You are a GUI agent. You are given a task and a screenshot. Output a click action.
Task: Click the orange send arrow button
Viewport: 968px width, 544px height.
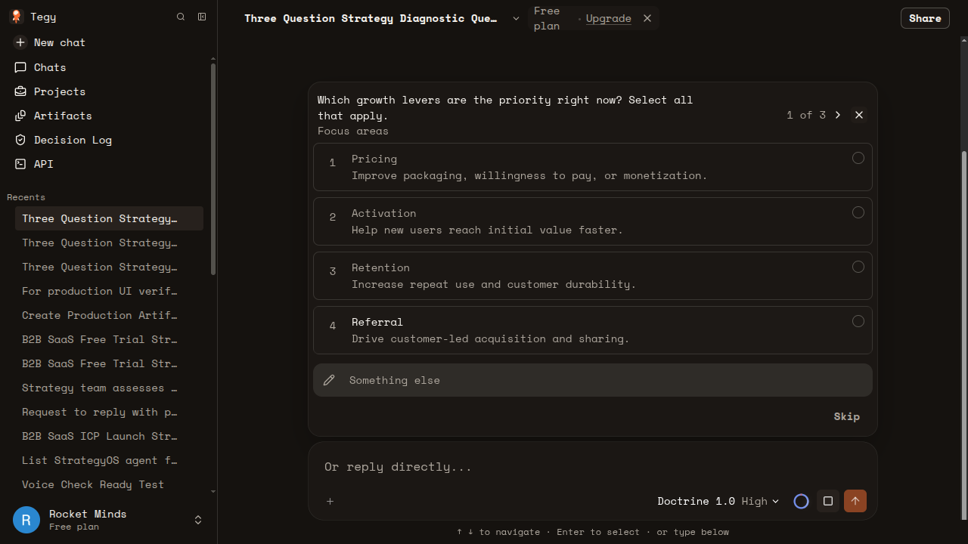click(855, 501)
